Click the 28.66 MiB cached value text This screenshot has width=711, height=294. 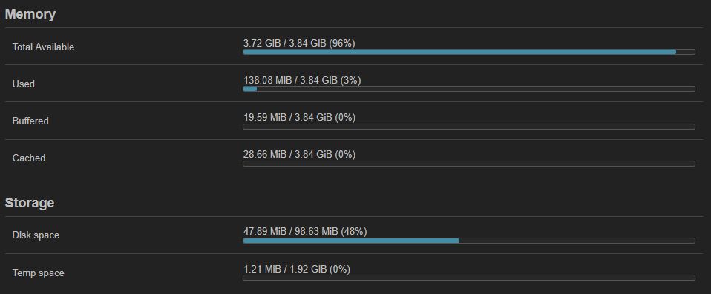[x=265, y=155]
